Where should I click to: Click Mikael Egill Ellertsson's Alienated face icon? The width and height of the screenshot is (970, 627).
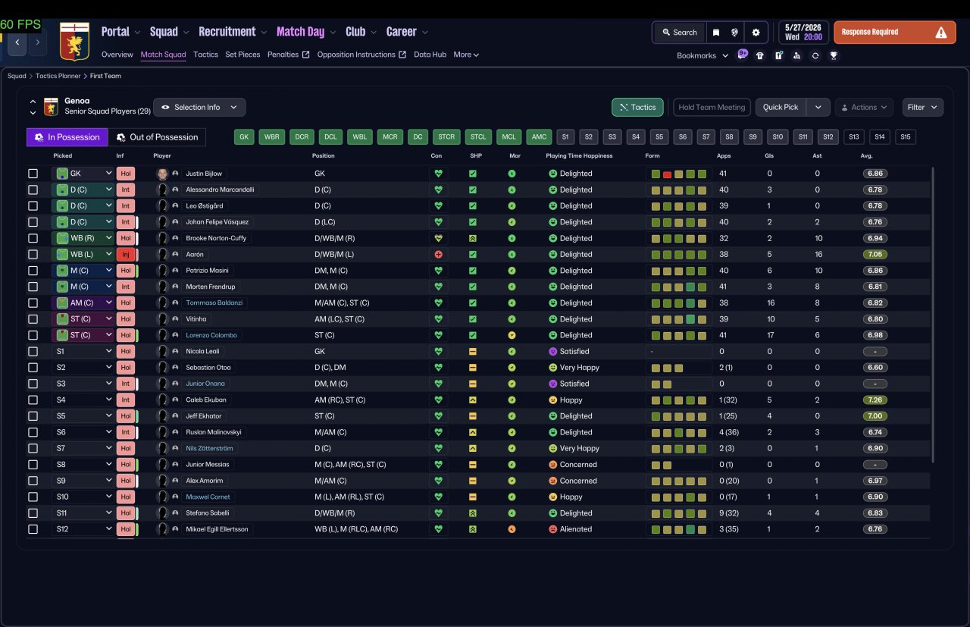[x=552, y=529]
